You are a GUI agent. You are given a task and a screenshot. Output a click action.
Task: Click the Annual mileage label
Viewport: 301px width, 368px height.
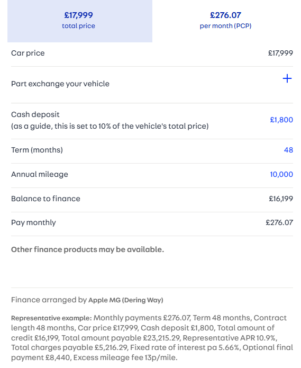point(40,174)
